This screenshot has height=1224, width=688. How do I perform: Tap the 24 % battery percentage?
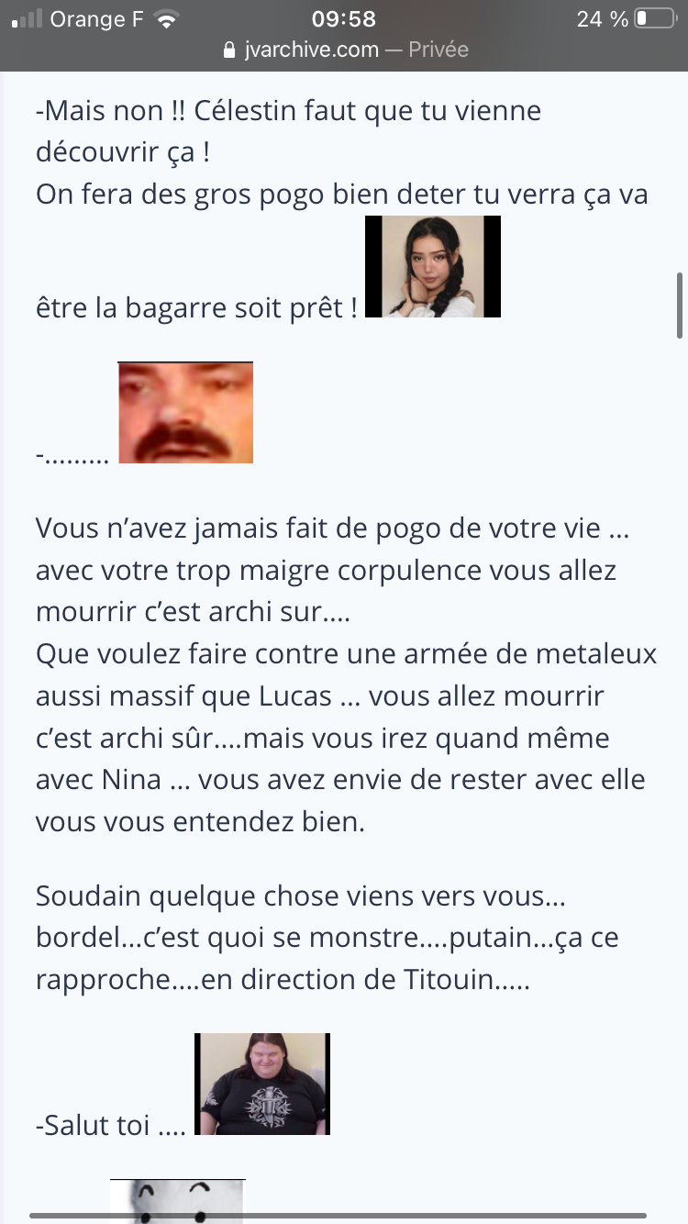(x=602, y=18)
